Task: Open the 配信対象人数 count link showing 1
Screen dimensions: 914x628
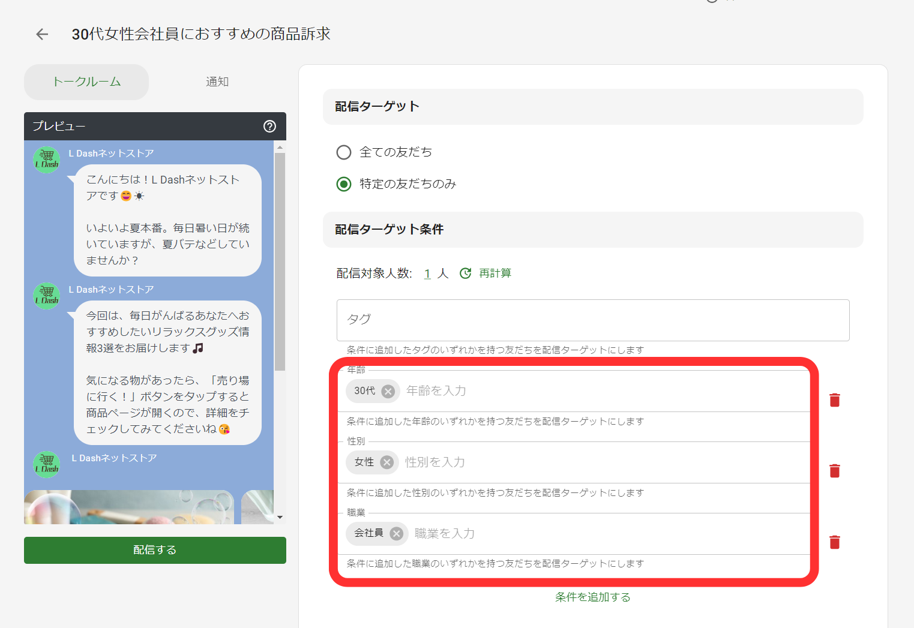Action: [x=427, y=273]
